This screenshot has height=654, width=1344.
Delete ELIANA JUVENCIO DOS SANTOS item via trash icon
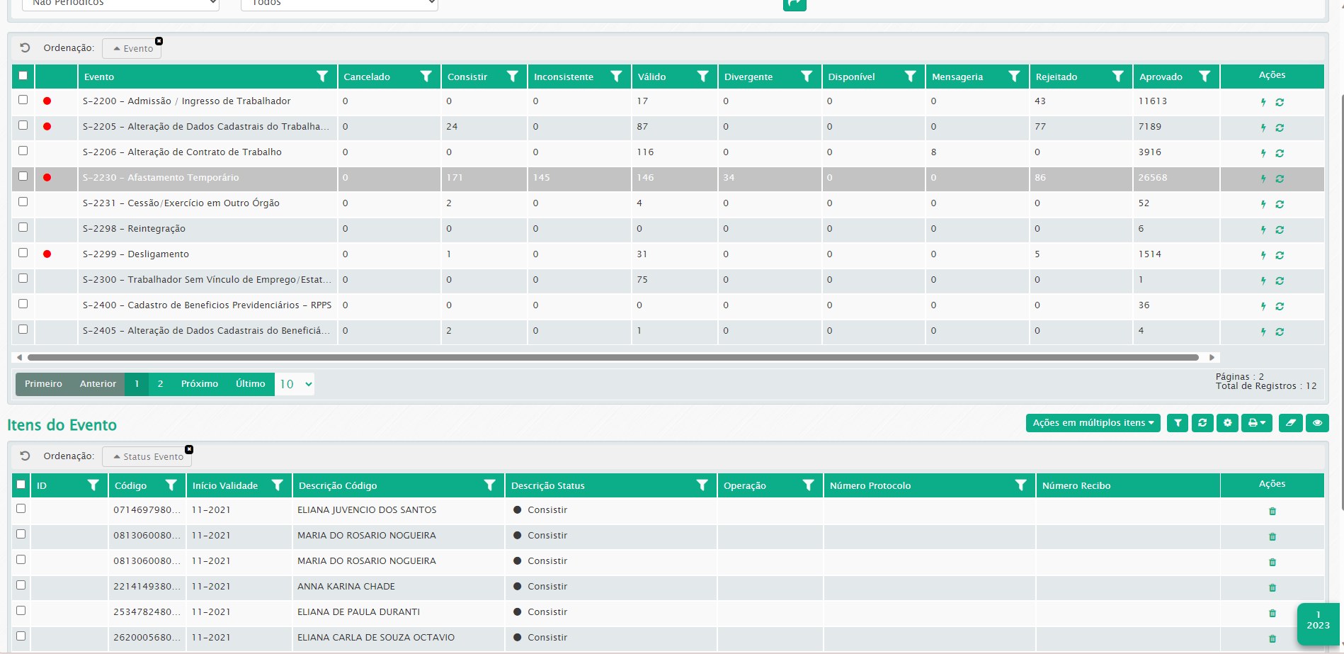[1272, 511]
